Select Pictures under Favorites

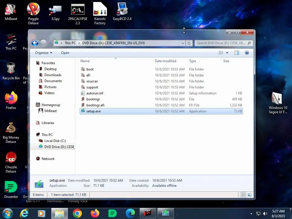click(x=48, y=87)
